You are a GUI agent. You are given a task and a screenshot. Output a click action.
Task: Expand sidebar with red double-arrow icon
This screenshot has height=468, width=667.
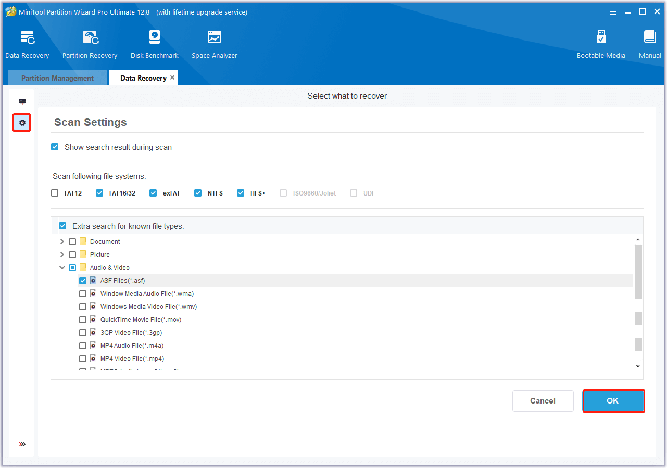coord(22,444)
